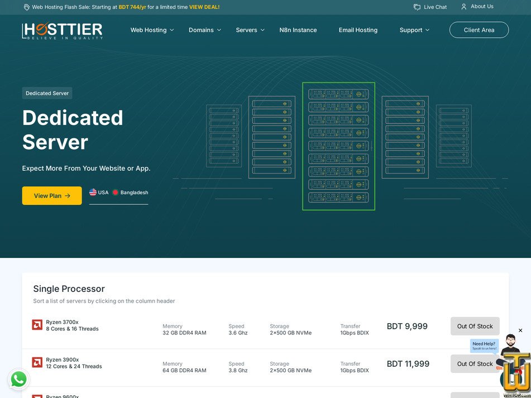This screenshot has height=398, width=531.
Task: Open the VIEW DEAL! link
Action: [x=205, y=7]
